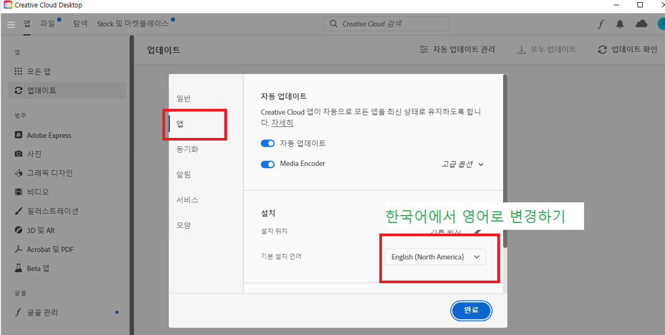Click the Beta 앱 flask icon

coord(19,268)
